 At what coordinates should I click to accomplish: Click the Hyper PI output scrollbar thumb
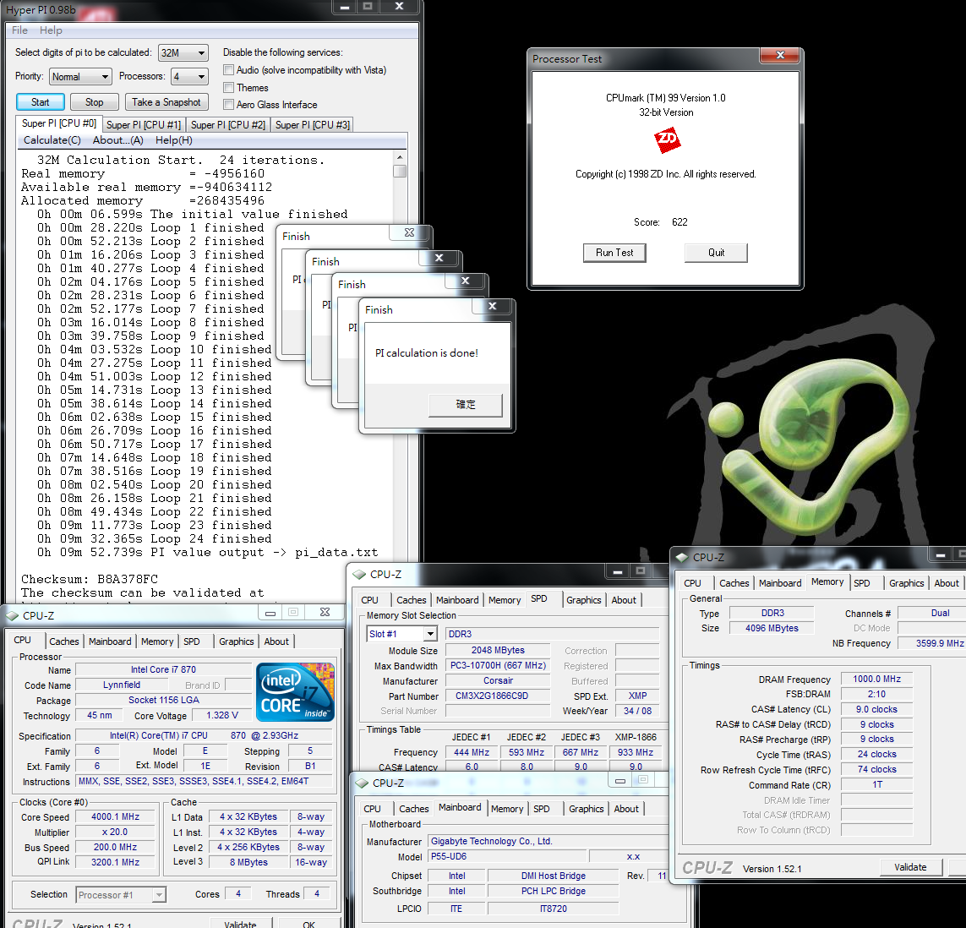400,172
